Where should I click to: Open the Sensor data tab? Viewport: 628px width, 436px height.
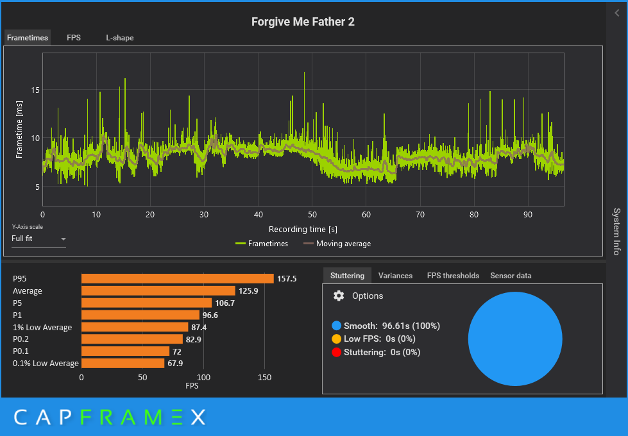click(511, 276)
